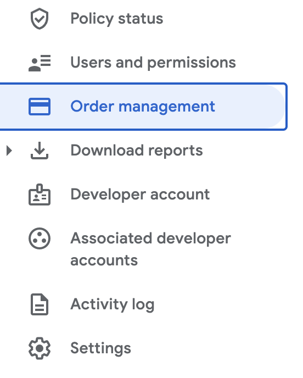The width and height of the screenshot is (303, 378).
Task: Click the Associated developer accounts circle icon
Action: 40,238
